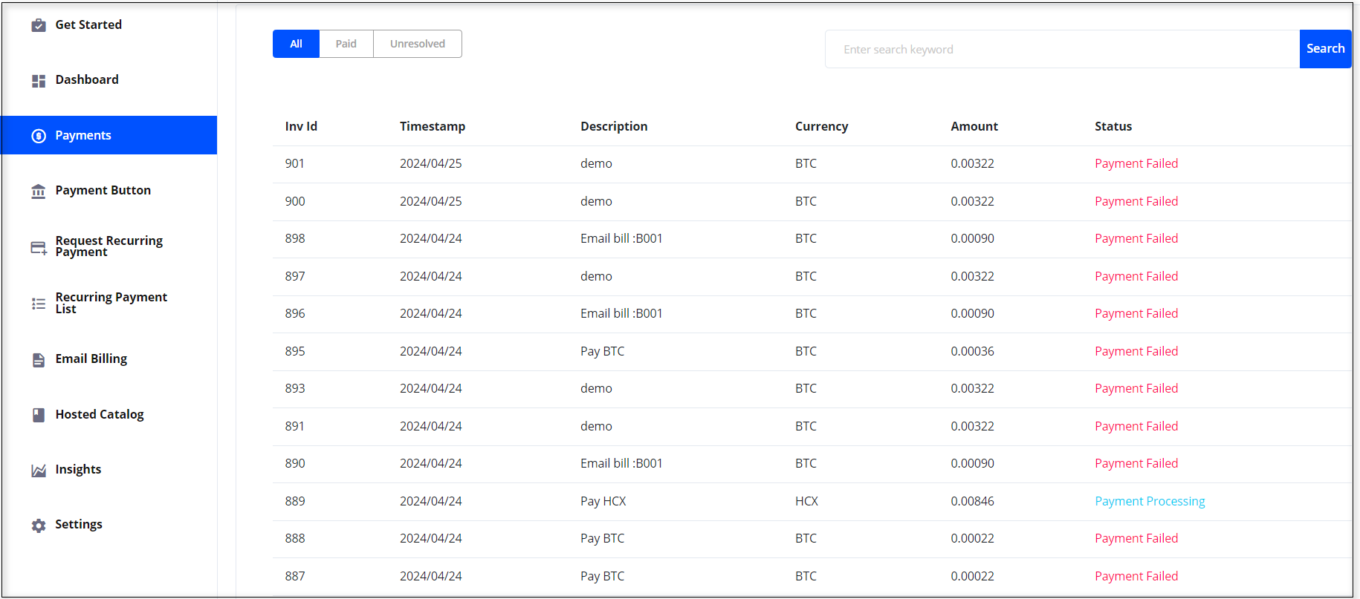The width and height of the screenshot is (1360, 599).
Task: Click the Settings gear icon
Action: (x=39, y=526)
